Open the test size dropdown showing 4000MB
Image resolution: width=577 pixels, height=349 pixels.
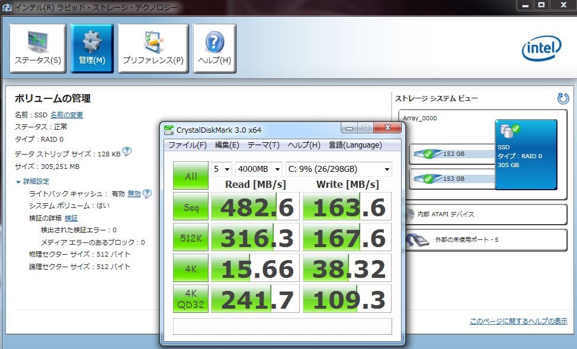259,169
